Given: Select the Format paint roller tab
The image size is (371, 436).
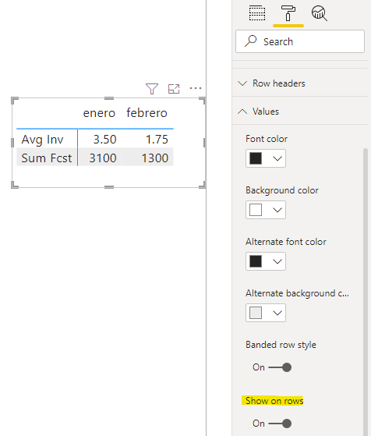Looking at the screenshot, I should 288,13.
